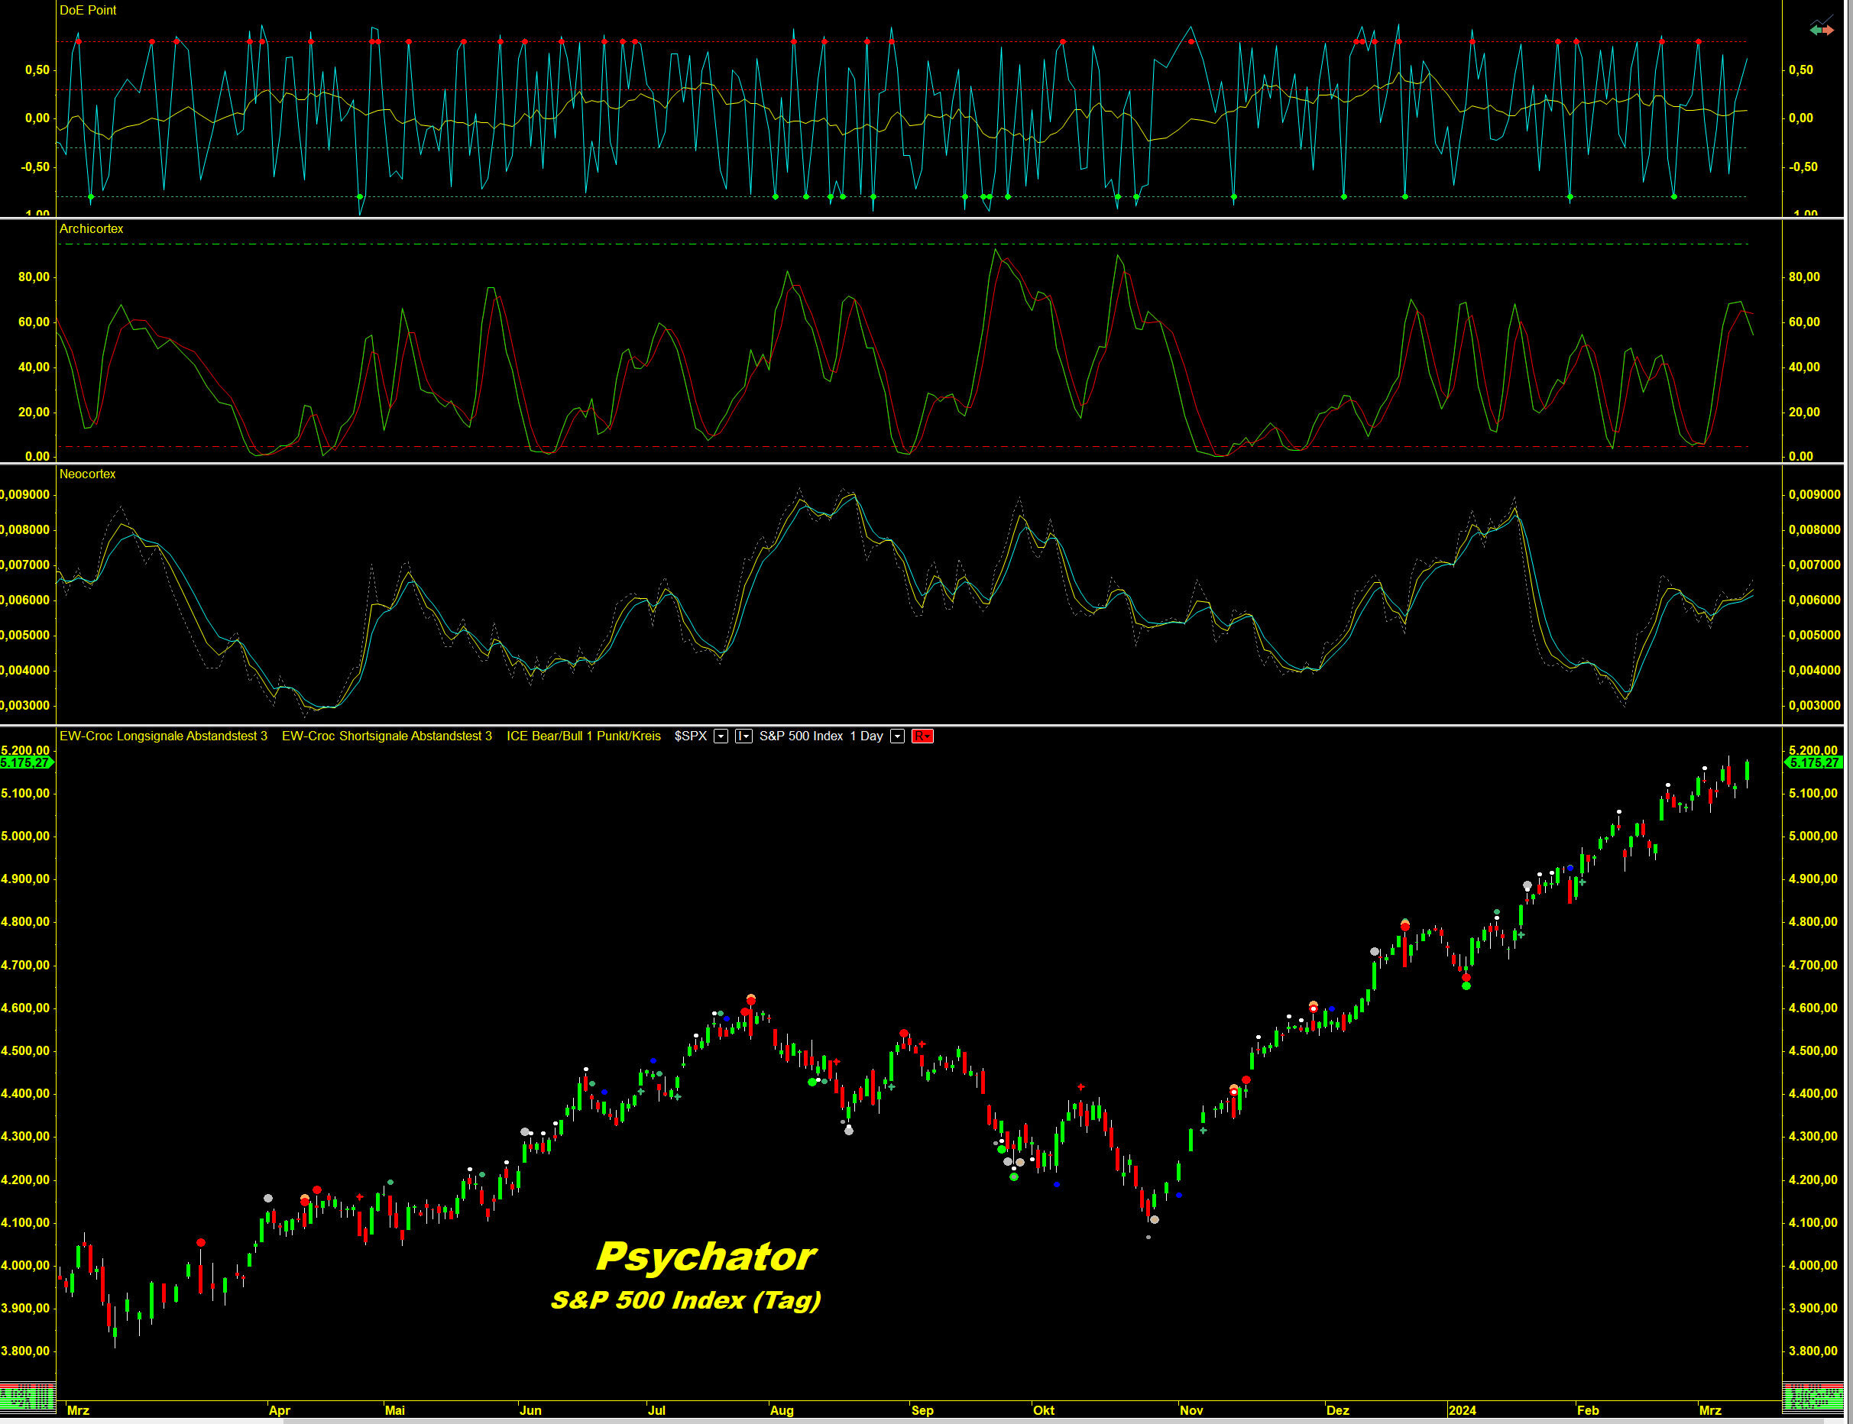Click the large red signal dot at July peak
The width and height of the screenshot is (1853, 1424).
[750, 1000]
